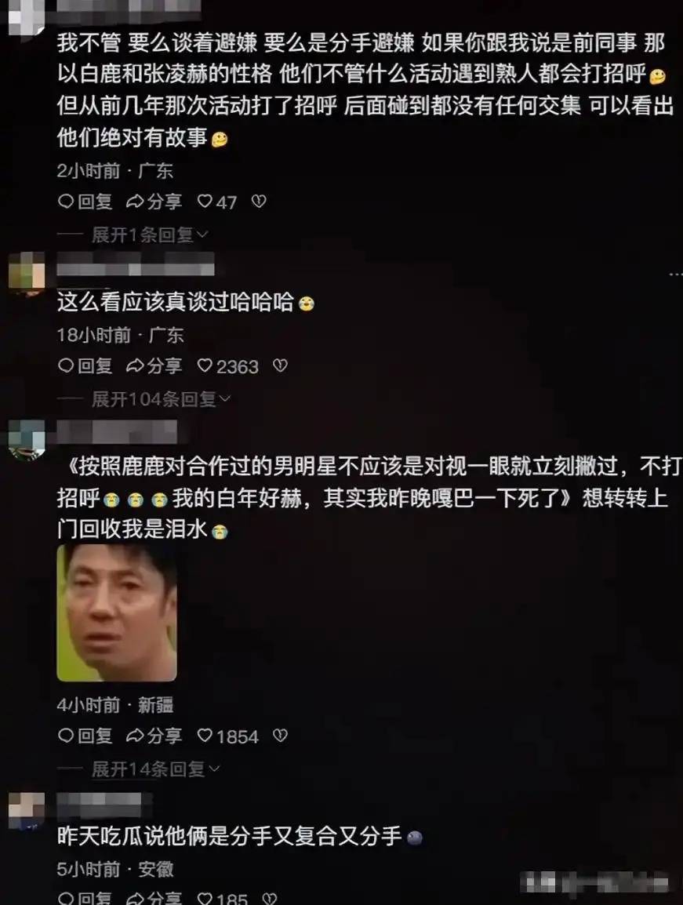Share the 4小时前 Xinjiang comment
This screenshot has height=905, width=683.
[x=154, y=736]
